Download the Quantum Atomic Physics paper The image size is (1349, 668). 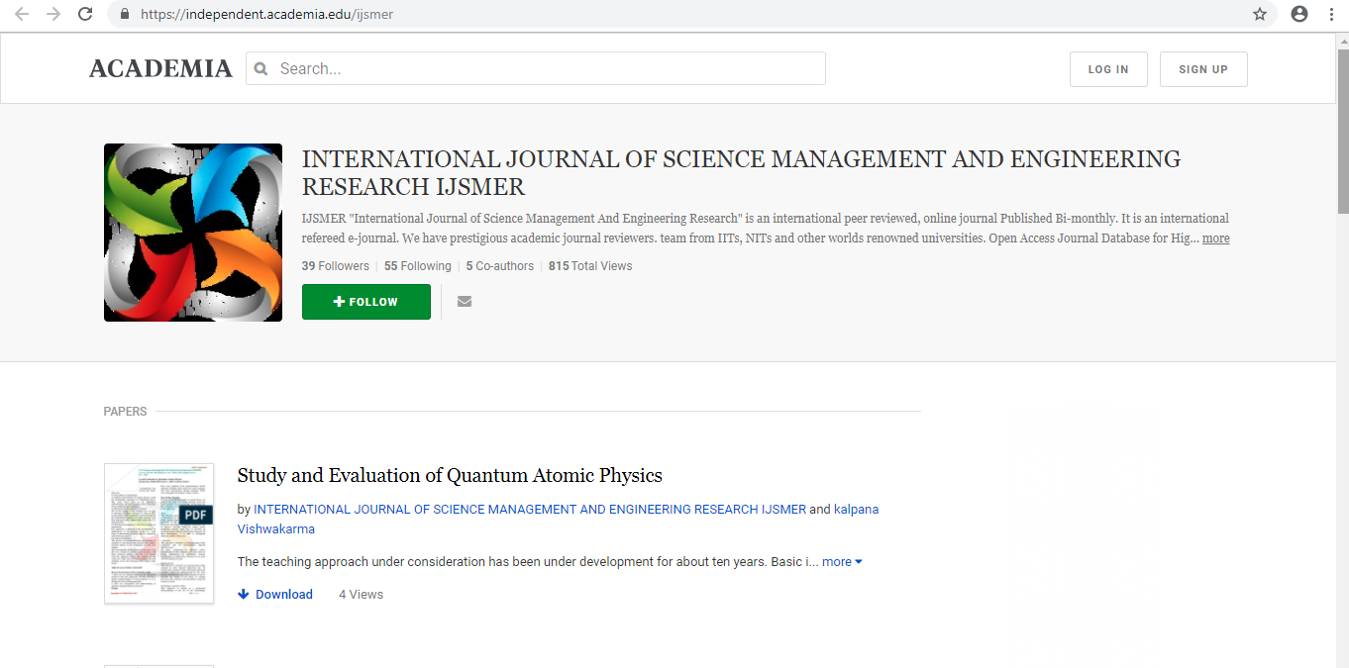coord(275,595)
